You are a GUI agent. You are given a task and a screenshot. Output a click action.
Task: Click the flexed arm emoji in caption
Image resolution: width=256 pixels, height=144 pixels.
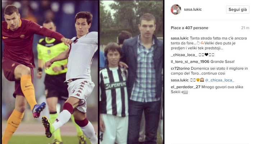tap(202, 43)
